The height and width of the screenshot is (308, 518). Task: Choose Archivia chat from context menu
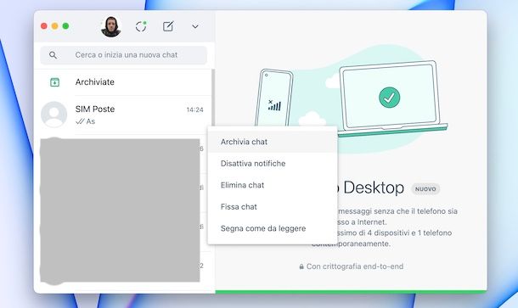(x=273, y=142)
